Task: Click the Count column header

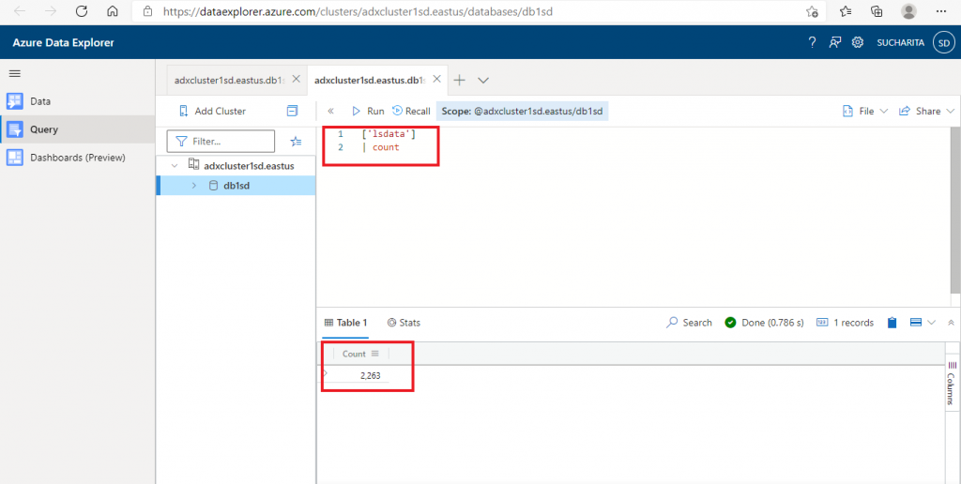Action: (354, 354)
